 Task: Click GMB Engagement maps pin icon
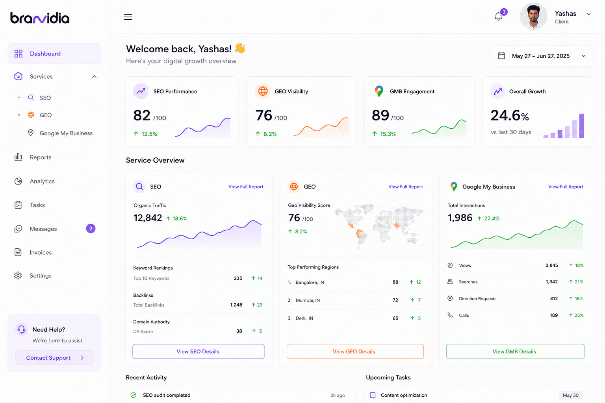click(x=379, y=91)
